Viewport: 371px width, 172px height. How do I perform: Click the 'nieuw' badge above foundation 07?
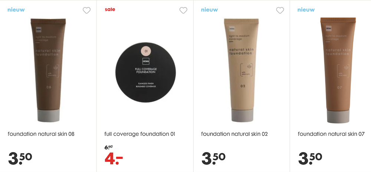pos(306,10)
